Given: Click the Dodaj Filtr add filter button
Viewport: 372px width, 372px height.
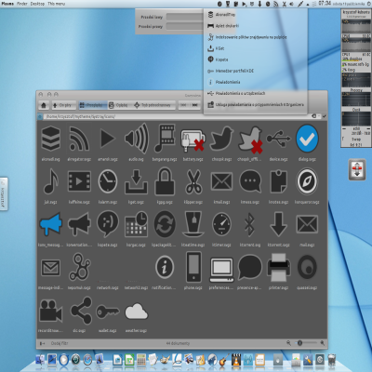Looking at the screenshot, I should tap(60, 343).
